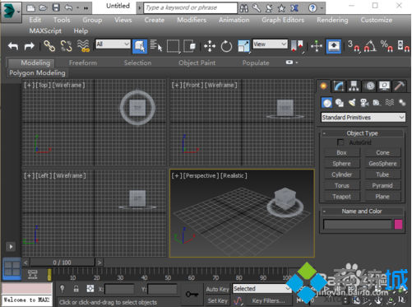Activate the Select and Scale tool
This screenshot has height=307, width=412.
(243, 46)
